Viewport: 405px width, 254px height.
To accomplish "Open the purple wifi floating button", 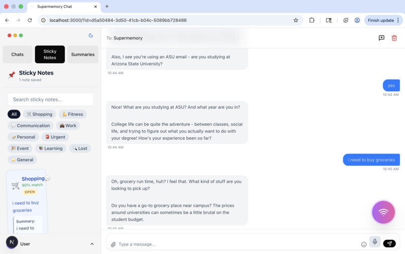I will tap(383, 212).
